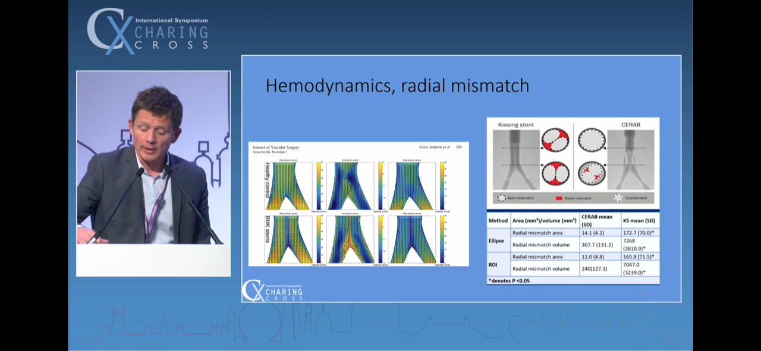The width and height of the screenshot is (761, 351).
Task: Click the "Journal of Vascular Surgery" heading
Action: pyautogui.click(x=276, y=147)
